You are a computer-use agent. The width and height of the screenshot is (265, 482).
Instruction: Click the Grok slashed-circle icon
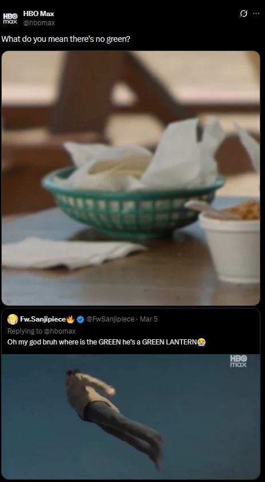pos(243,14)
